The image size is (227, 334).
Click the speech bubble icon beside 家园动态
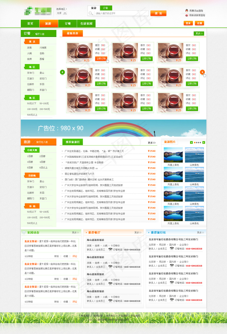pos(24,232)
